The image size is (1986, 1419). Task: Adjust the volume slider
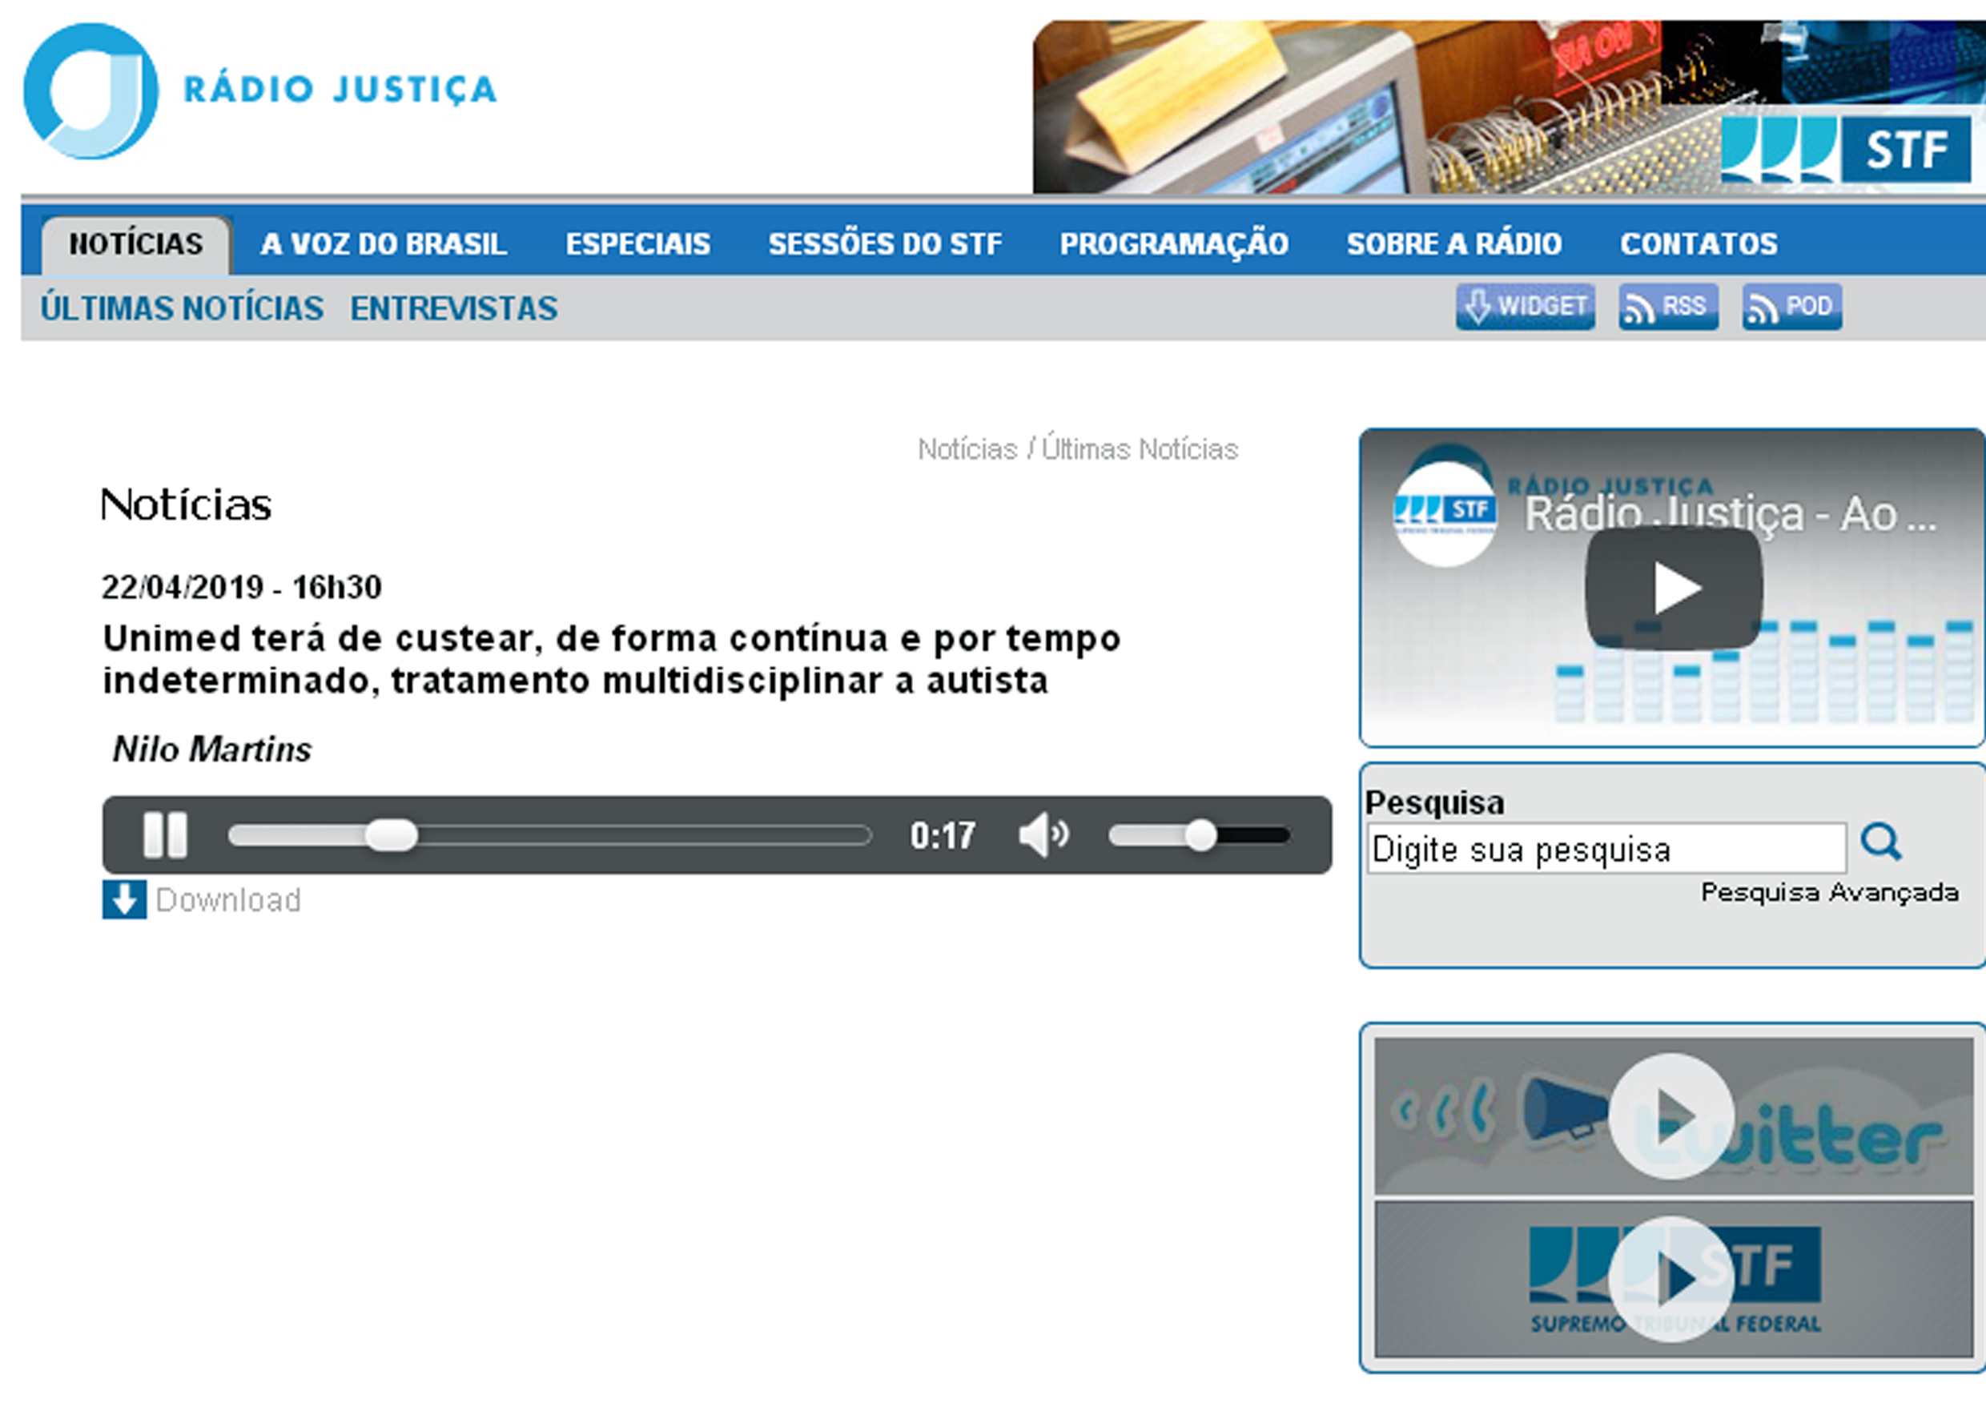click(1200, 835)
